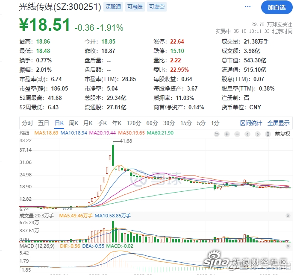
Task: Click the 29.78 万球友关注 followers text
Action: tap(272, 24)
